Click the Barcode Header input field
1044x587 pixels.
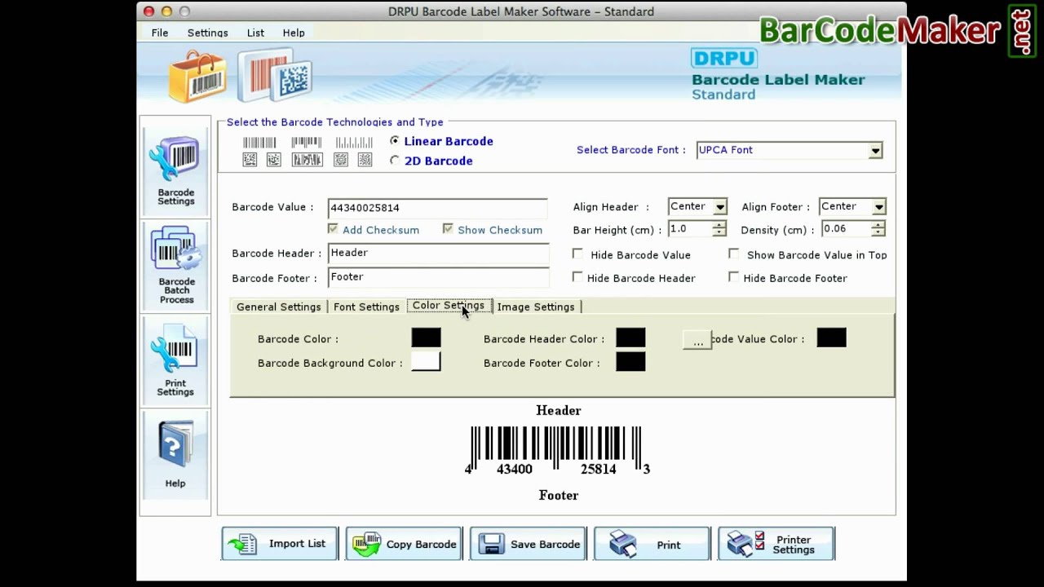click(438, 254)
